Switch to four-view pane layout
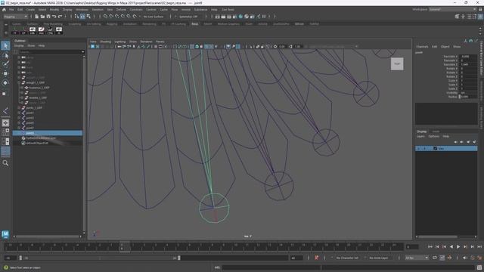The image size is (484, 272). click(x=5, y=132)
